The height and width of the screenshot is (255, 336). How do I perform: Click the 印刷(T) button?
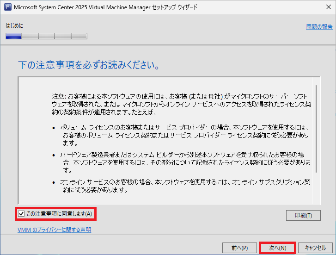point(303,215)
